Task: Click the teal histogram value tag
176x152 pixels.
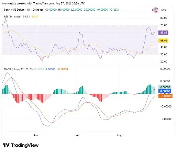Action: pyautogui.click(x=165, y=87)
